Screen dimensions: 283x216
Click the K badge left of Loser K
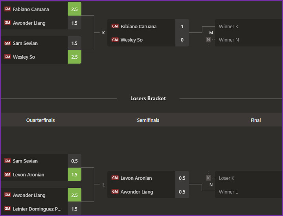coord(208,178)
